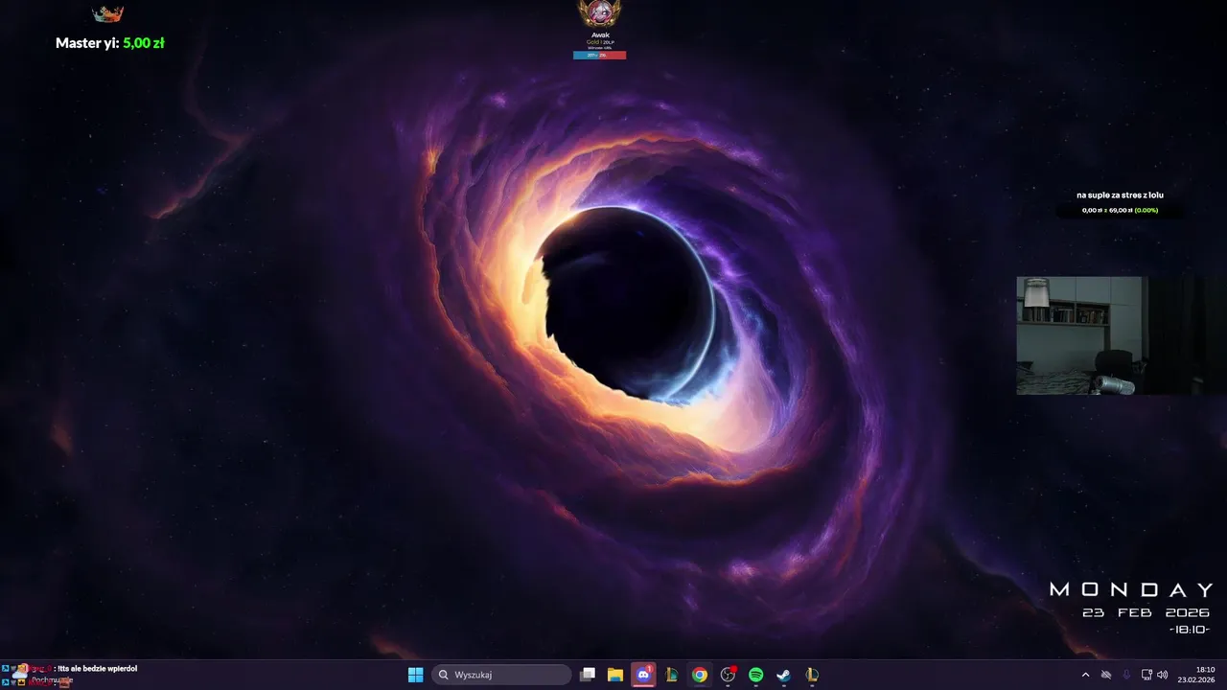Open network status tray icon
The width and height of the screenshot is (1227, 690).
tap(1146, 675)
